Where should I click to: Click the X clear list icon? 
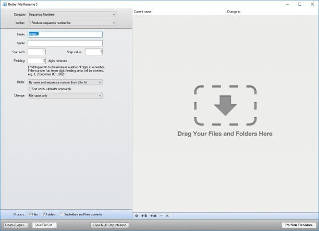point(167,216)
